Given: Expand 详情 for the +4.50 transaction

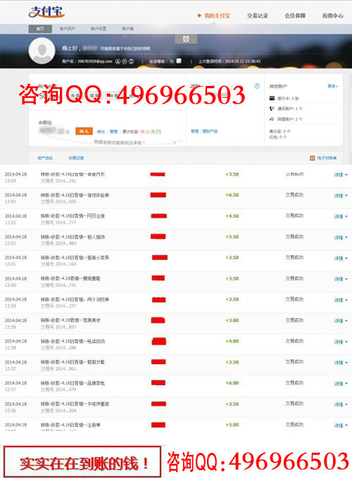Looking at the screenshot, I should pyautogui.click(x=341, y=216).
